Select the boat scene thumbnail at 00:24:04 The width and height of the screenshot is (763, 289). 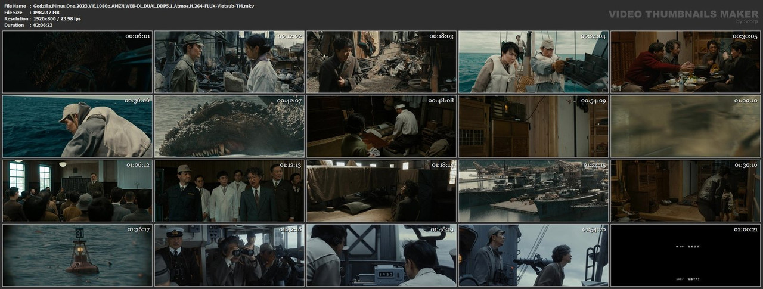[x=534, y=62]
